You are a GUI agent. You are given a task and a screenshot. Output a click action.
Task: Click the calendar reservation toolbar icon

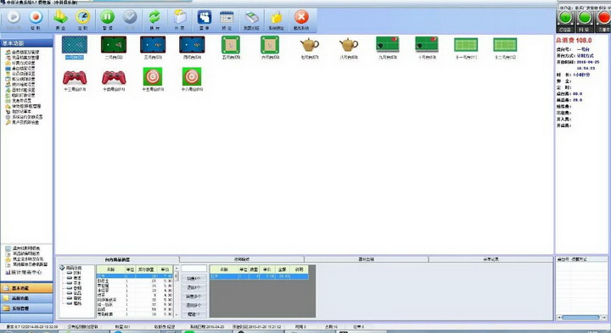point(227,18)
